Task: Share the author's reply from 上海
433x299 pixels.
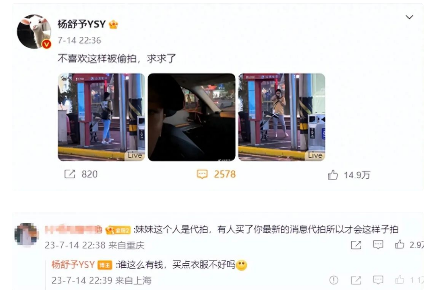Action: [x=356, y=280]
